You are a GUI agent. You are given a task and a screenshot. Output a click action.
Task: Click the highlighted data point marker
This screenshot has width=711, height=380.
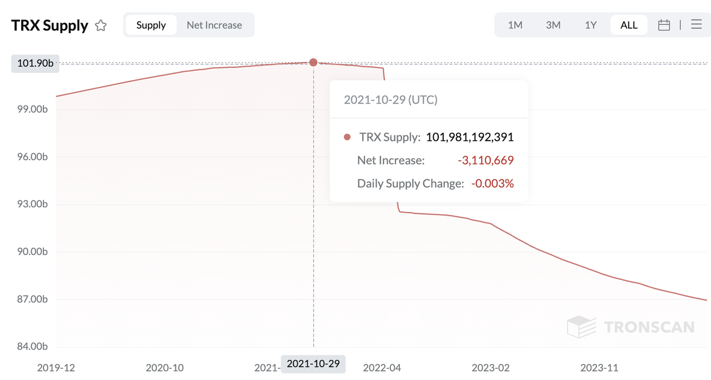click(313, 62)
